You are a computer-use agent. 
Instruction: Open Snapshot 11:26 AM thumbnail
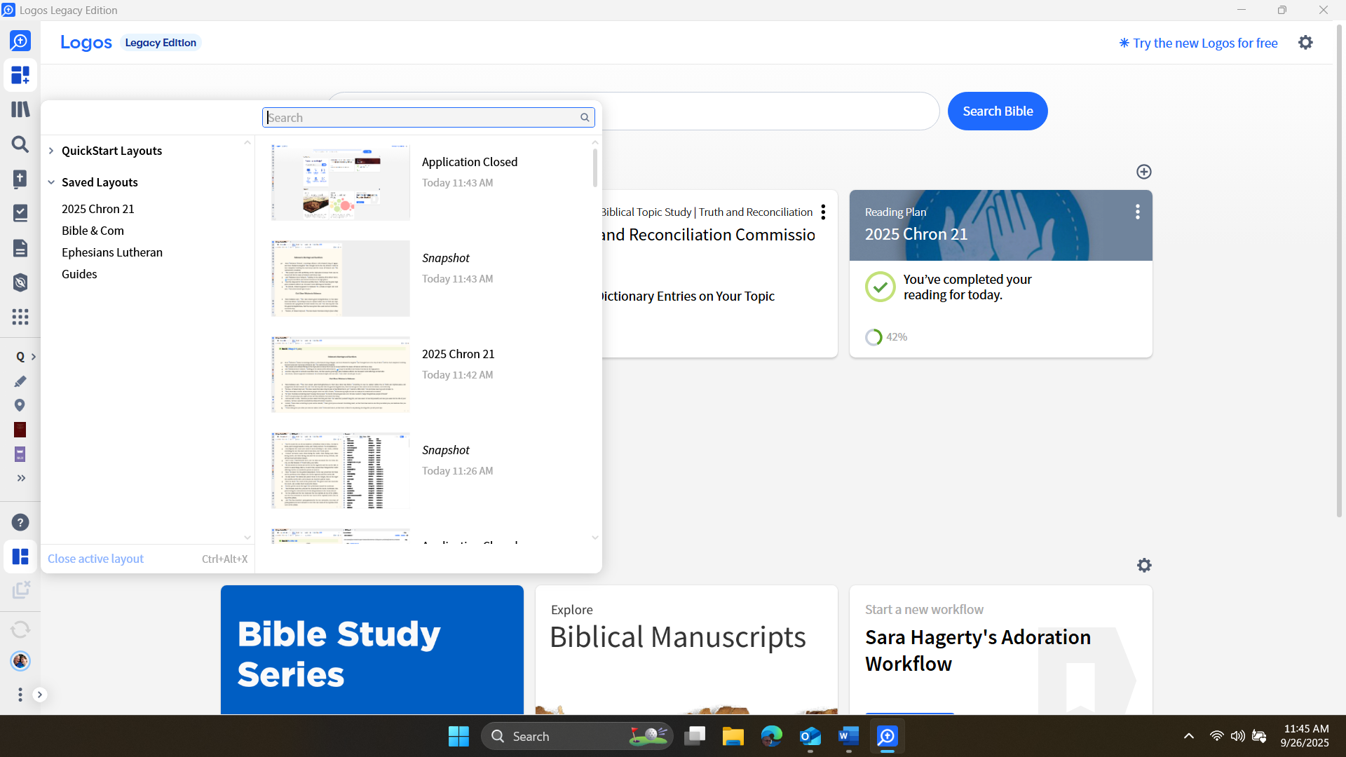click(x=341, y=470)
